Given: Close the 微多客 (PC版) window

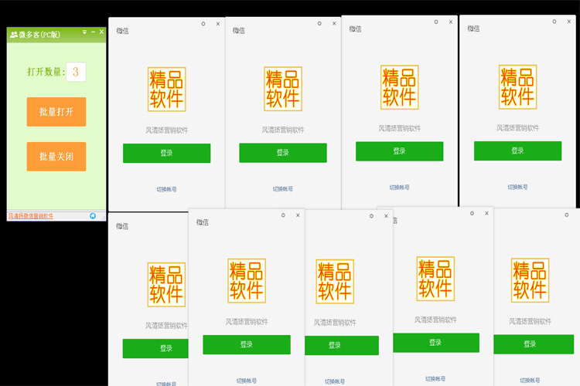Looking at the screenshot, I should 101,32.
